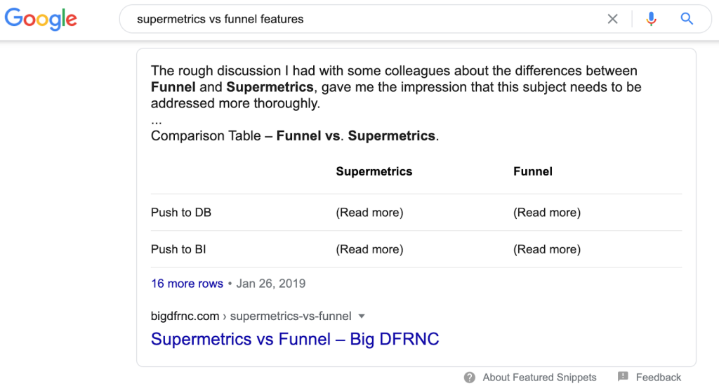Viewport: 719px width, 386px height.
Task: Click Supermetrics Read more in Push to DB row
Action: (369, 213)
